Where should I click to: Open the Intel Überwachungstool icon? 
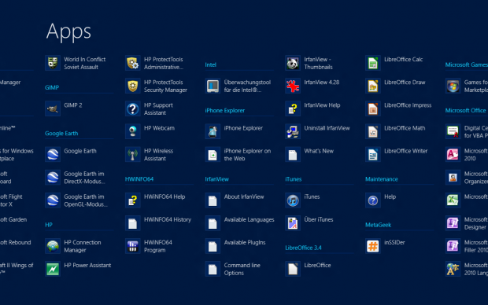coord(213,86)
